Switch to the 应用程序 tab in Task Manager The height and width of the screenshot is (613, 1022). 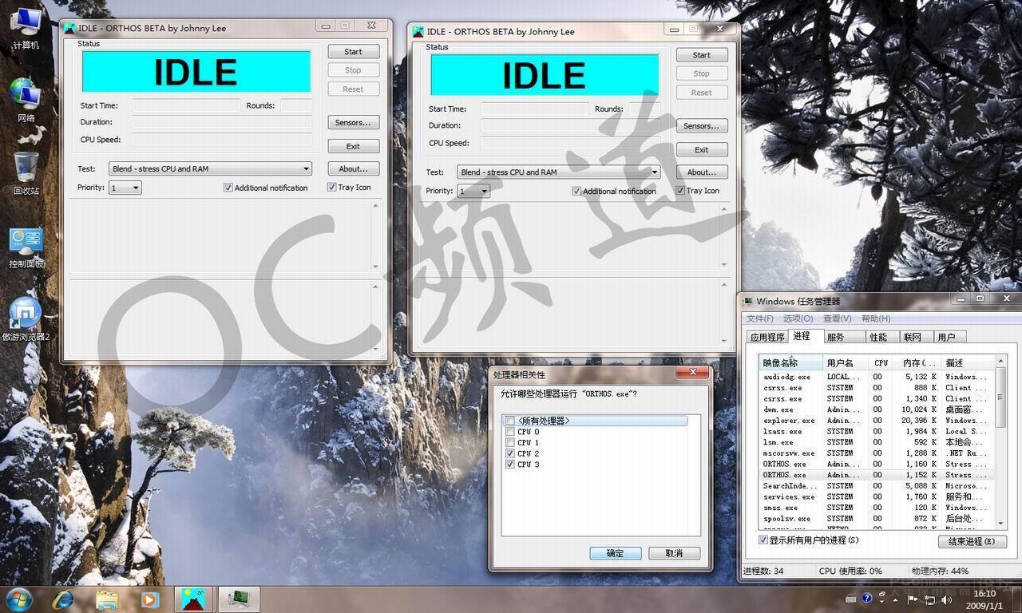[767, 337]
